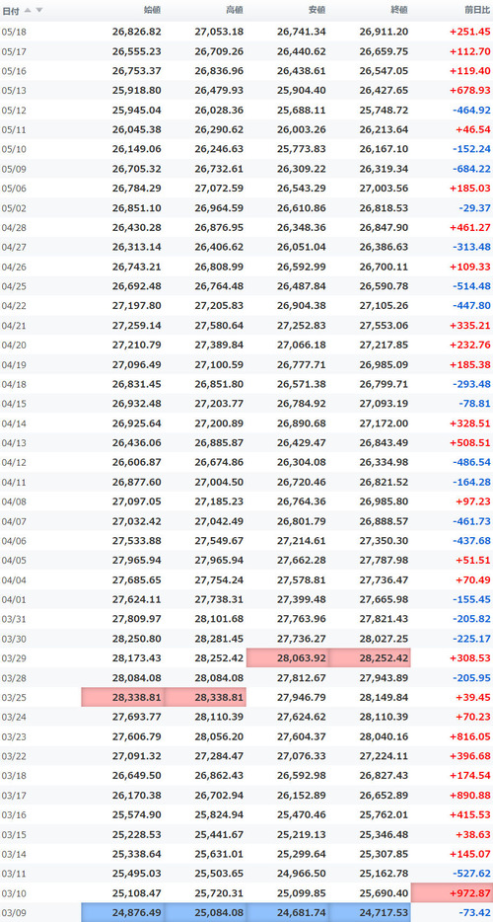Click opening value 26,555.23
Screen dimensions: 493x922
tap(137, 51)
